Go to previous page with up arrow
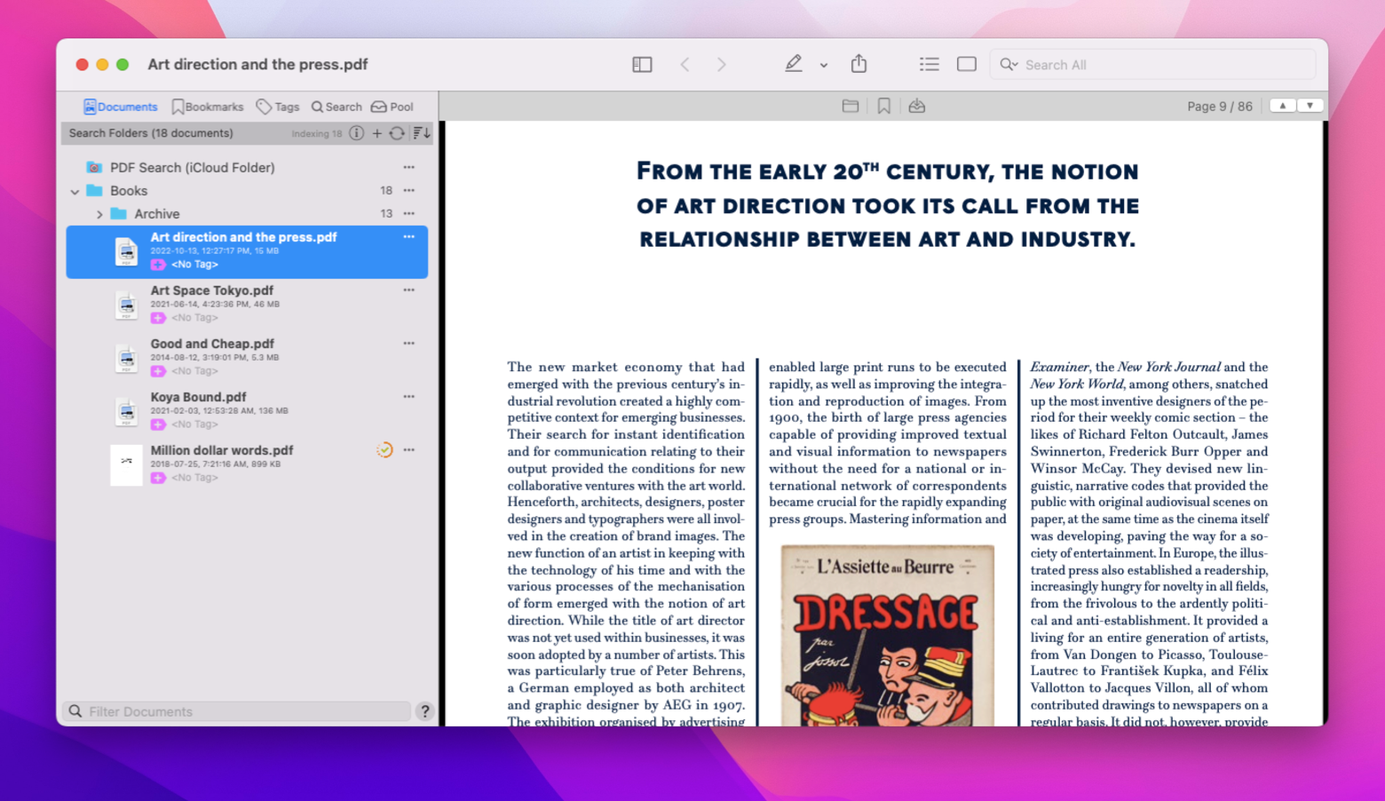This screenshot has width=1385, height=801. 1282,106
